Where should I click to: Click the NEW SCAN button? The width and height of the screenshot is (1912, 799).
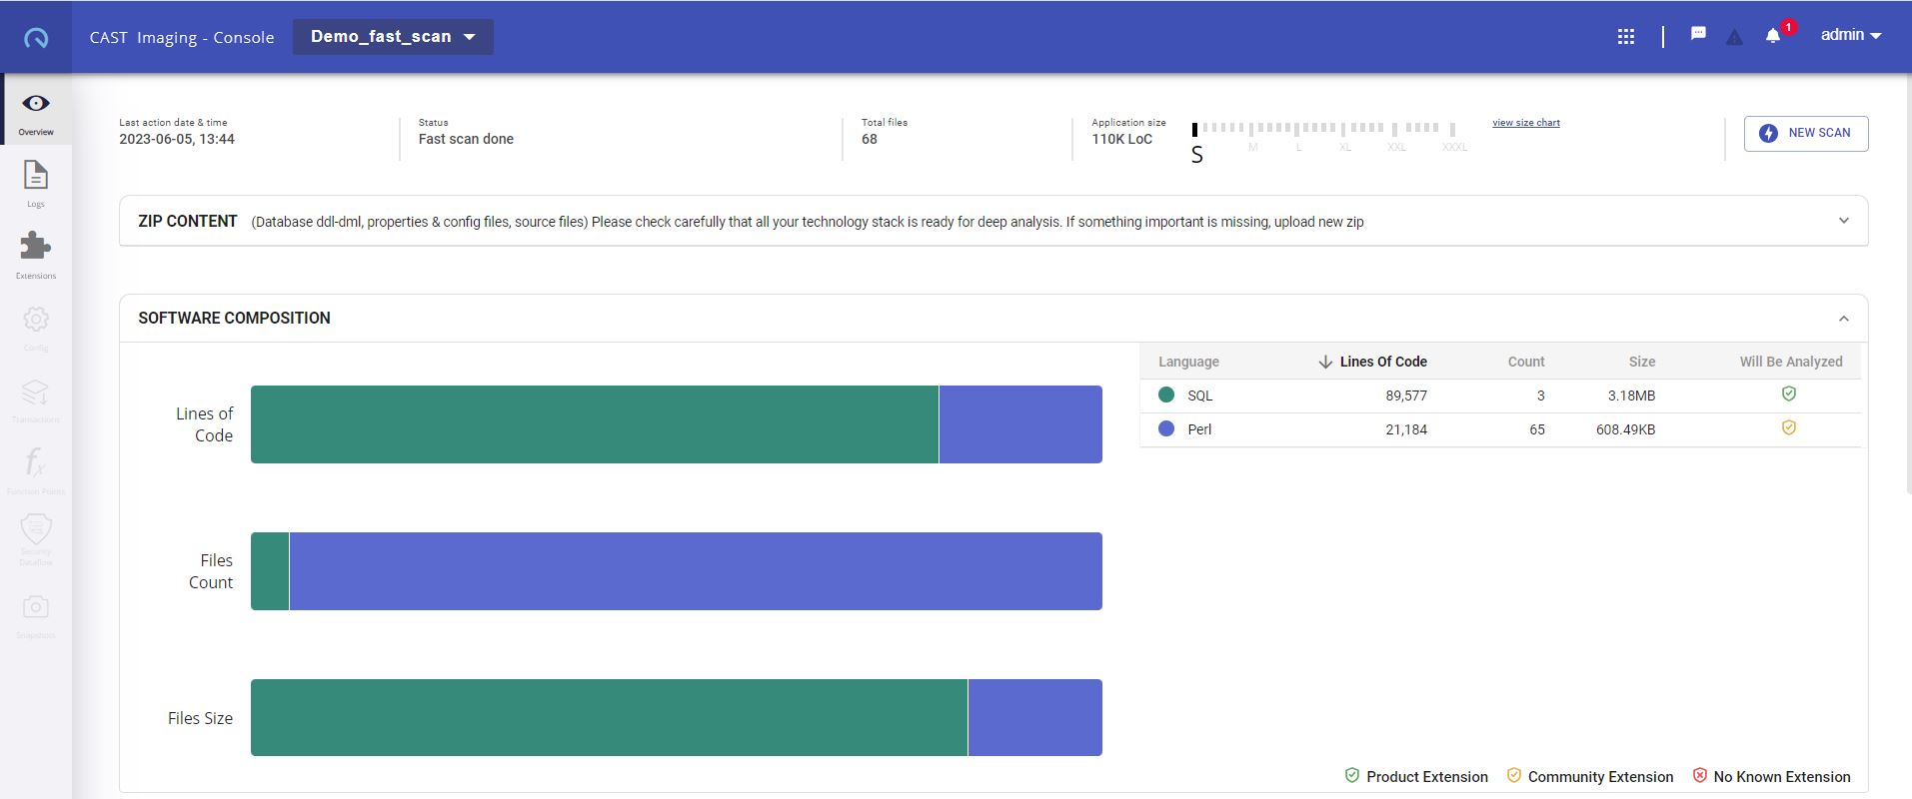click(1806, 133)
